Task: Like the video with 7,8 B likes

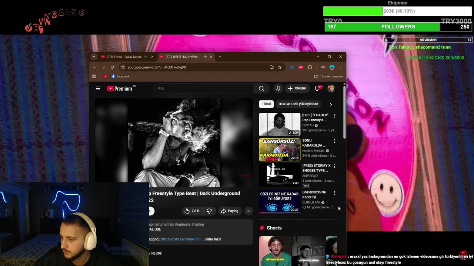Action: [x=192, y=211]
